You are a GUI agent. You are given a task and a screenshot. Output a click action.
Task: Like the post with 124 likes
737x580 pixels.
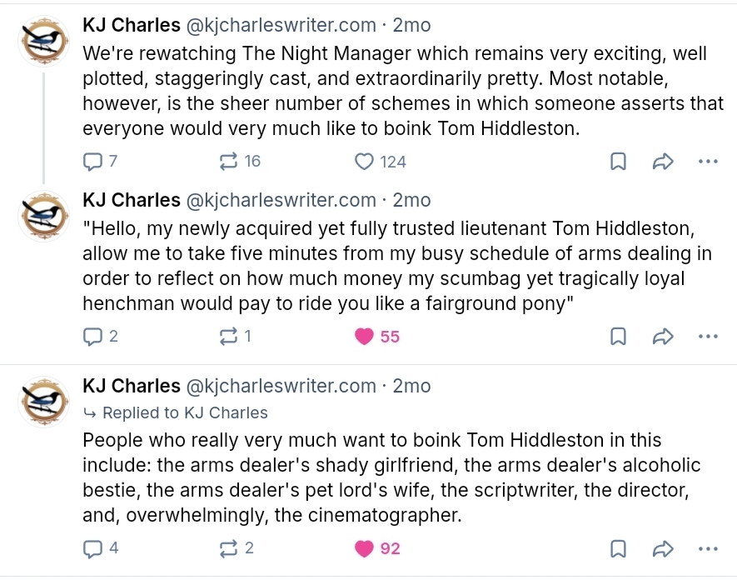[364, 162]
